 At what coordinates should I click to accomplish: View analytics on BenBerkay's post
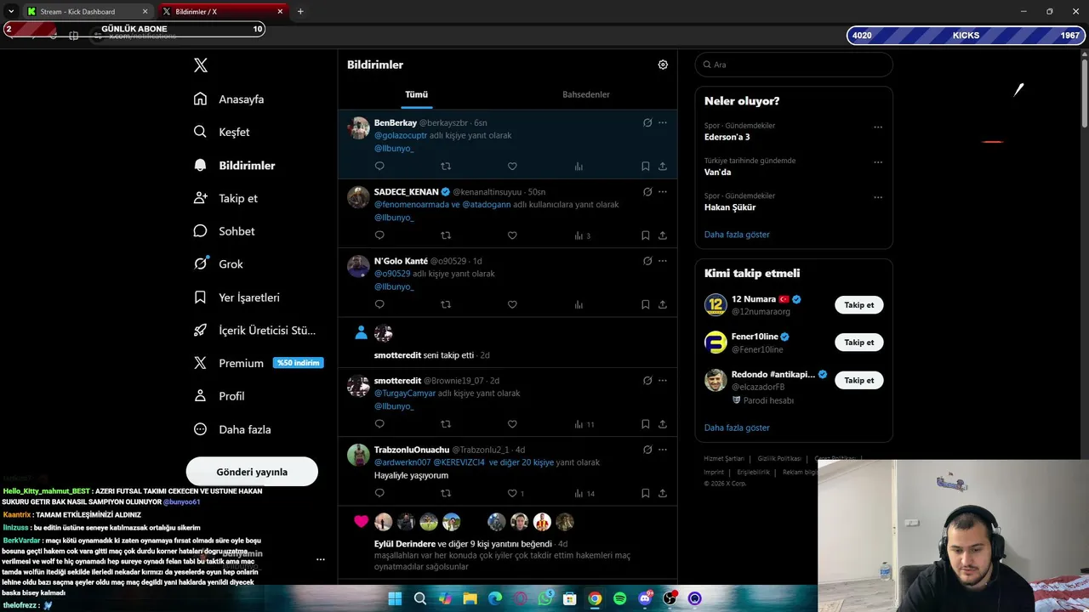tap(579, 167)
